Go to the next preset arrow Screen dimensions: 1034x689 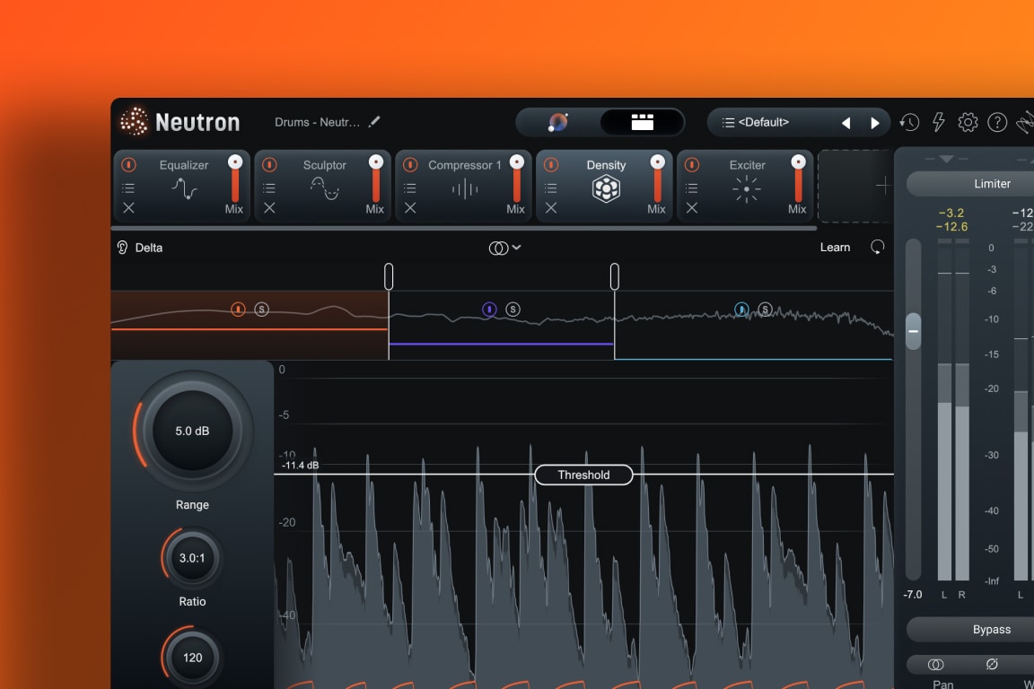(875, 123)
